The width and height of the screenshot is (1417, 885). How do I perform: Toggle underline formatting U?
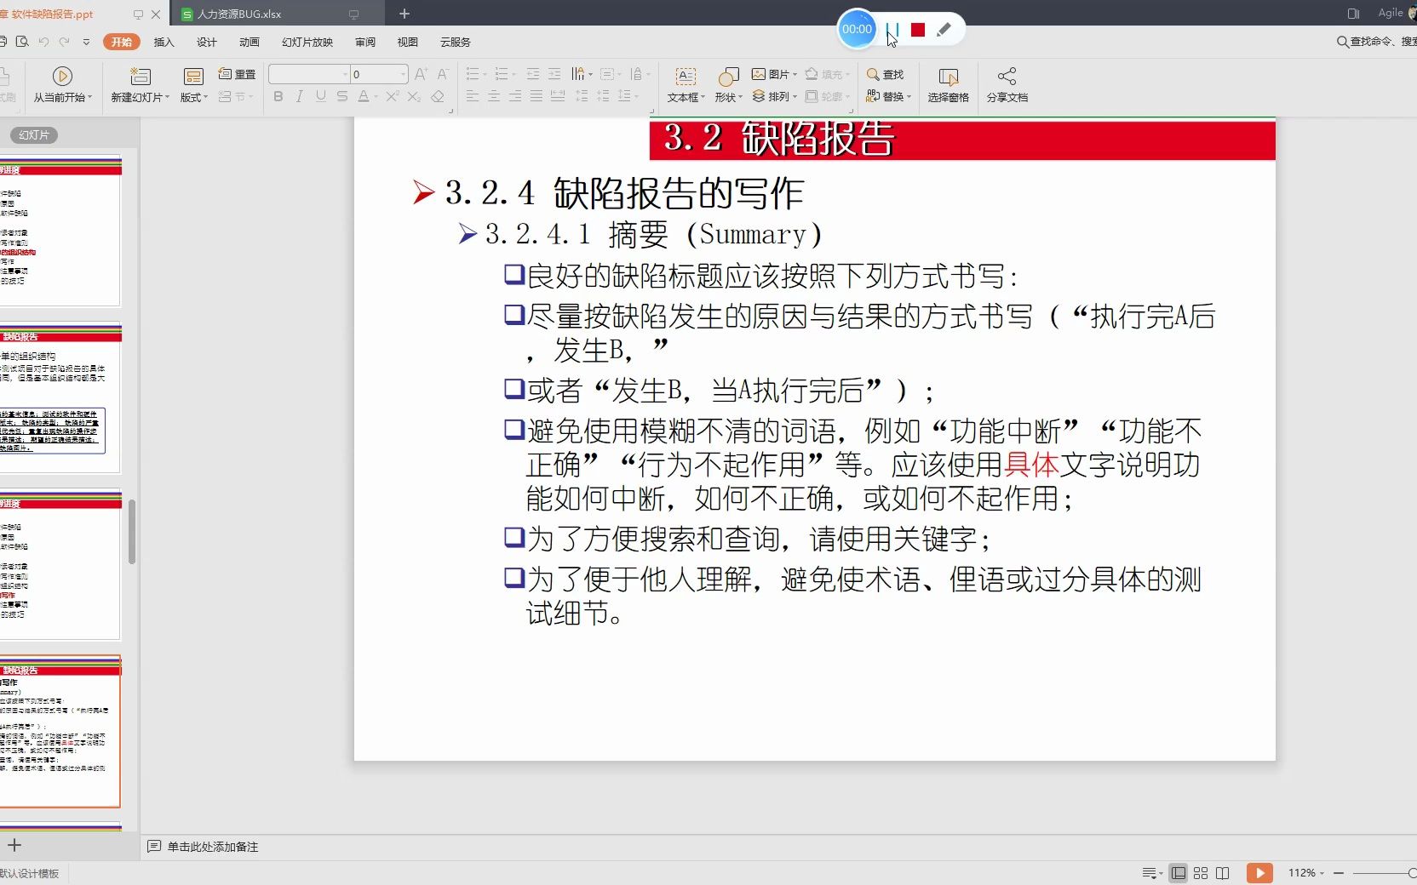click(320, 97)
